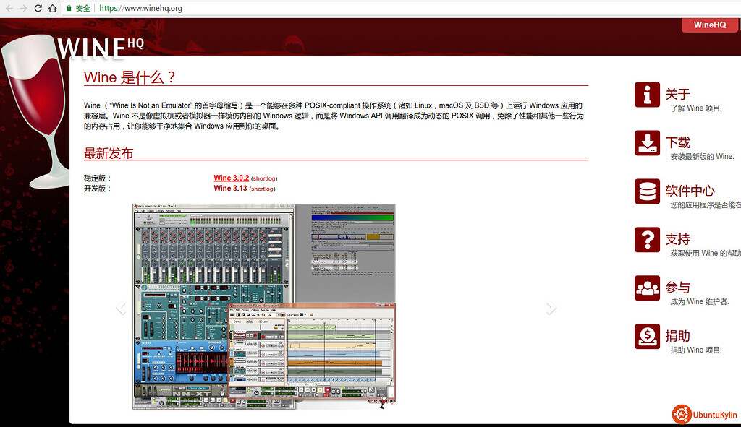The width and height of the screenshot is (741, 427).
Task: Open shortlog link for Wine 3.0.2
Action: pos(264,178)
